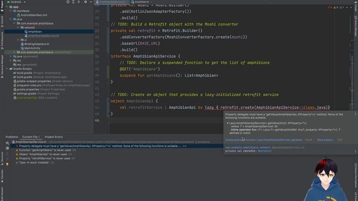The width and height of the screenshot is (358, 201).
Task: Select the Amphibian class in the tree
Action: click(35, 32)
